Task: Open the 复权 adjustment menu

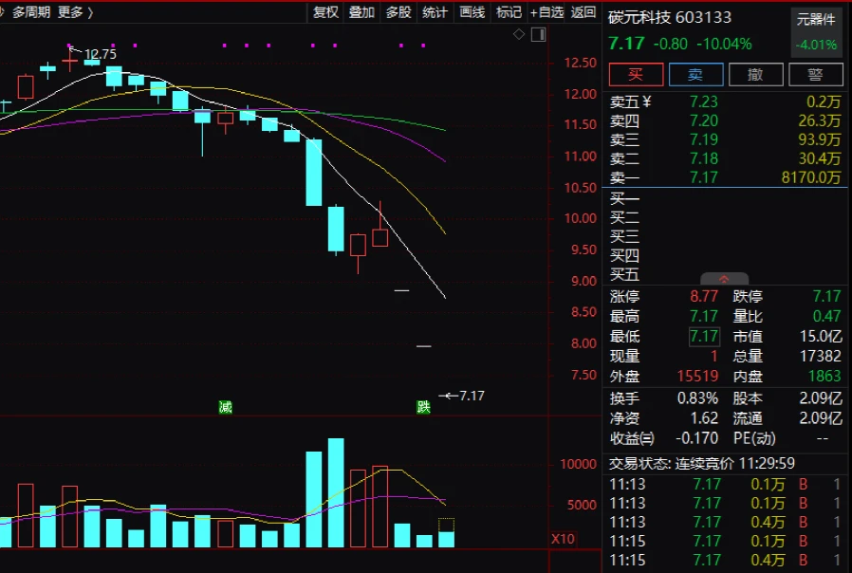Action: (x=325, y=12)
